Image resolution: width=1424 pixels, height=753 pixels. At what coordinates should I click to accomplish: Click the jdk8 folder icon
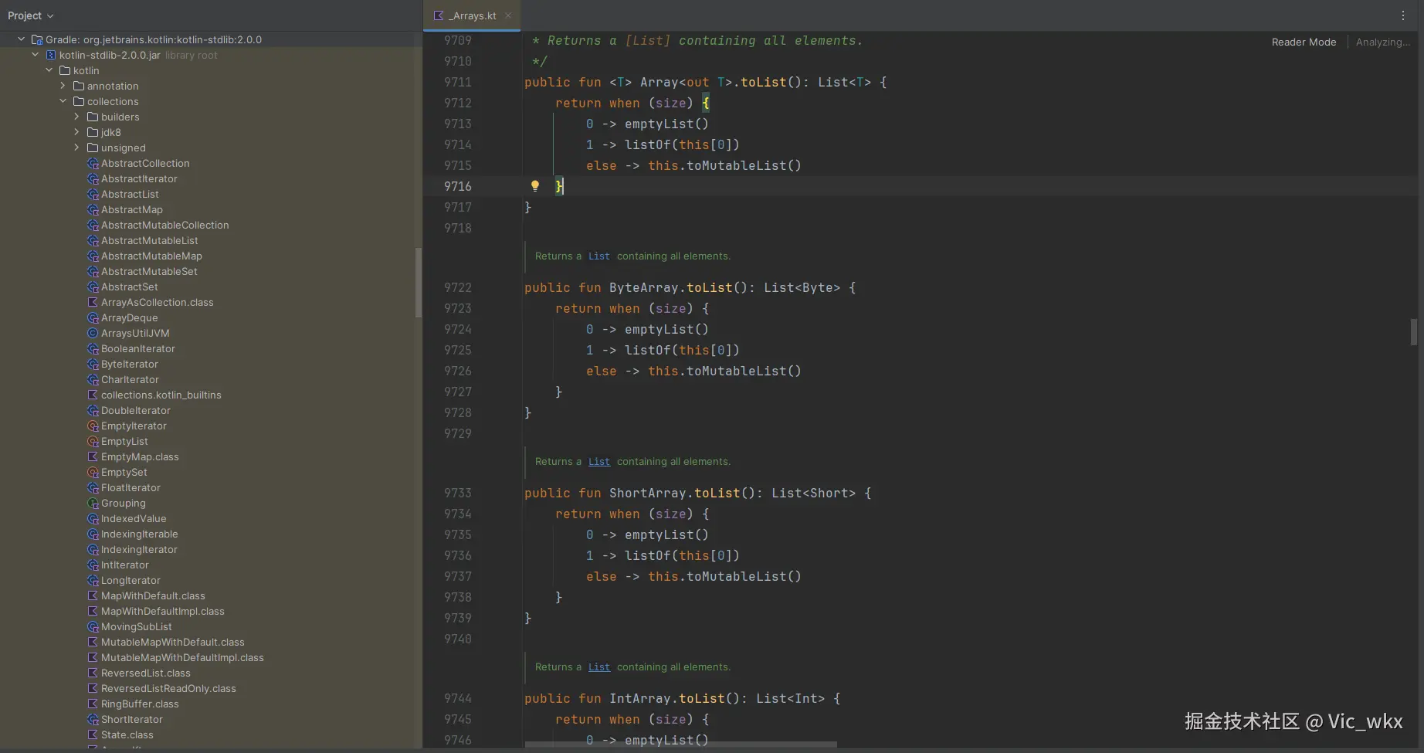tap(93, 132)
